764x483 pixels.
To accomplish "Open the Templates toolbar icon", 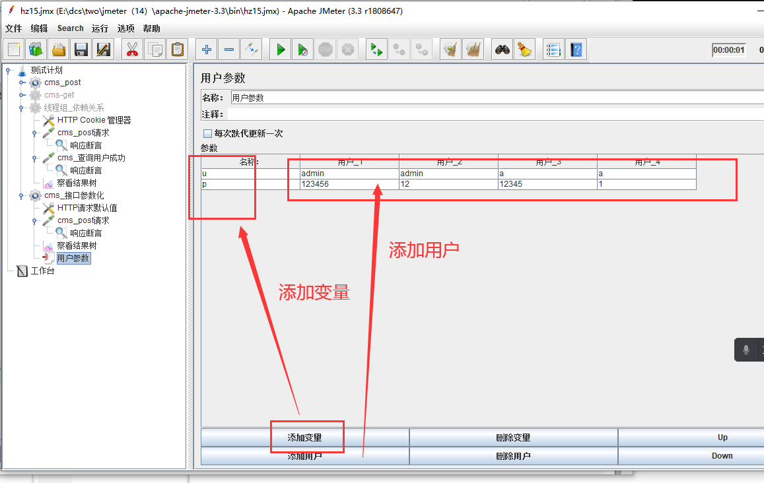I will 36,49.
